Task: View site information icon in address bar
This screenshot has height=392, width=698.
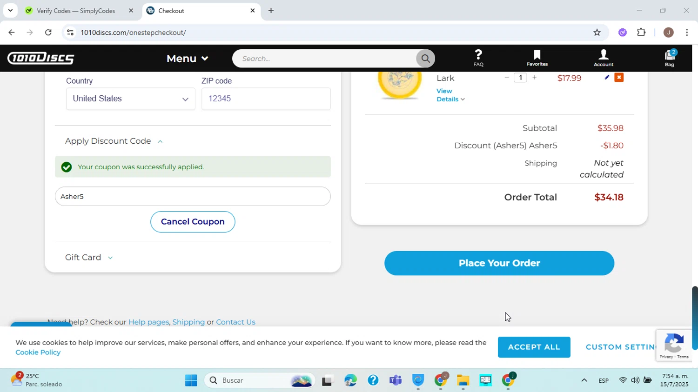Action: click(x=70, y=32)
